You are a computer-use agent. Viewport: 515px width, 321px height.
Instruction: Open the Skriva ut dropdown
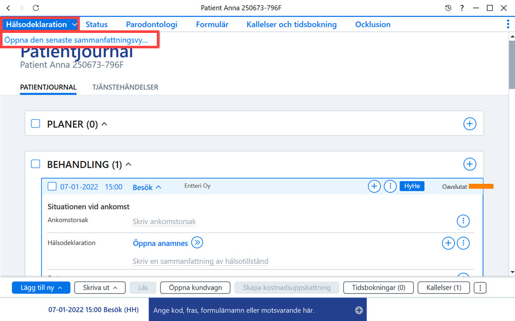100,288
